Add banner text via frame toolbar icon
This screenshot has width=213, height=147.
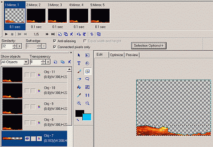[84, 34]
